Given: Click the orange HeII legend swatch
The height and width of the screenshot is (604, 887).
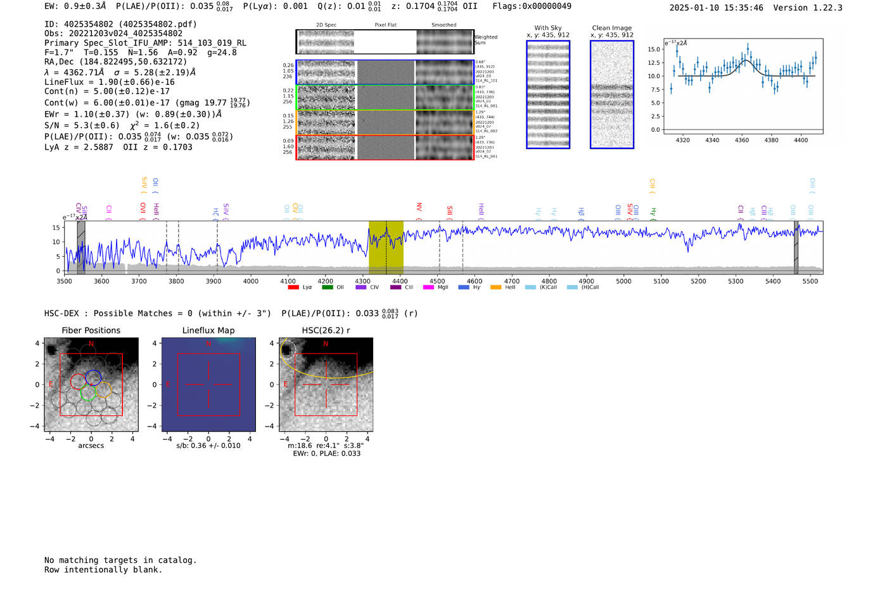Looking at the screenshot, I should [496, 287].
